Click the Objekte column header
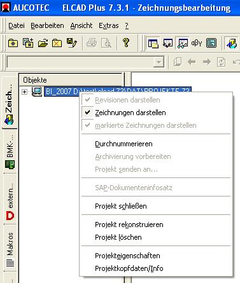 point(71,80)
